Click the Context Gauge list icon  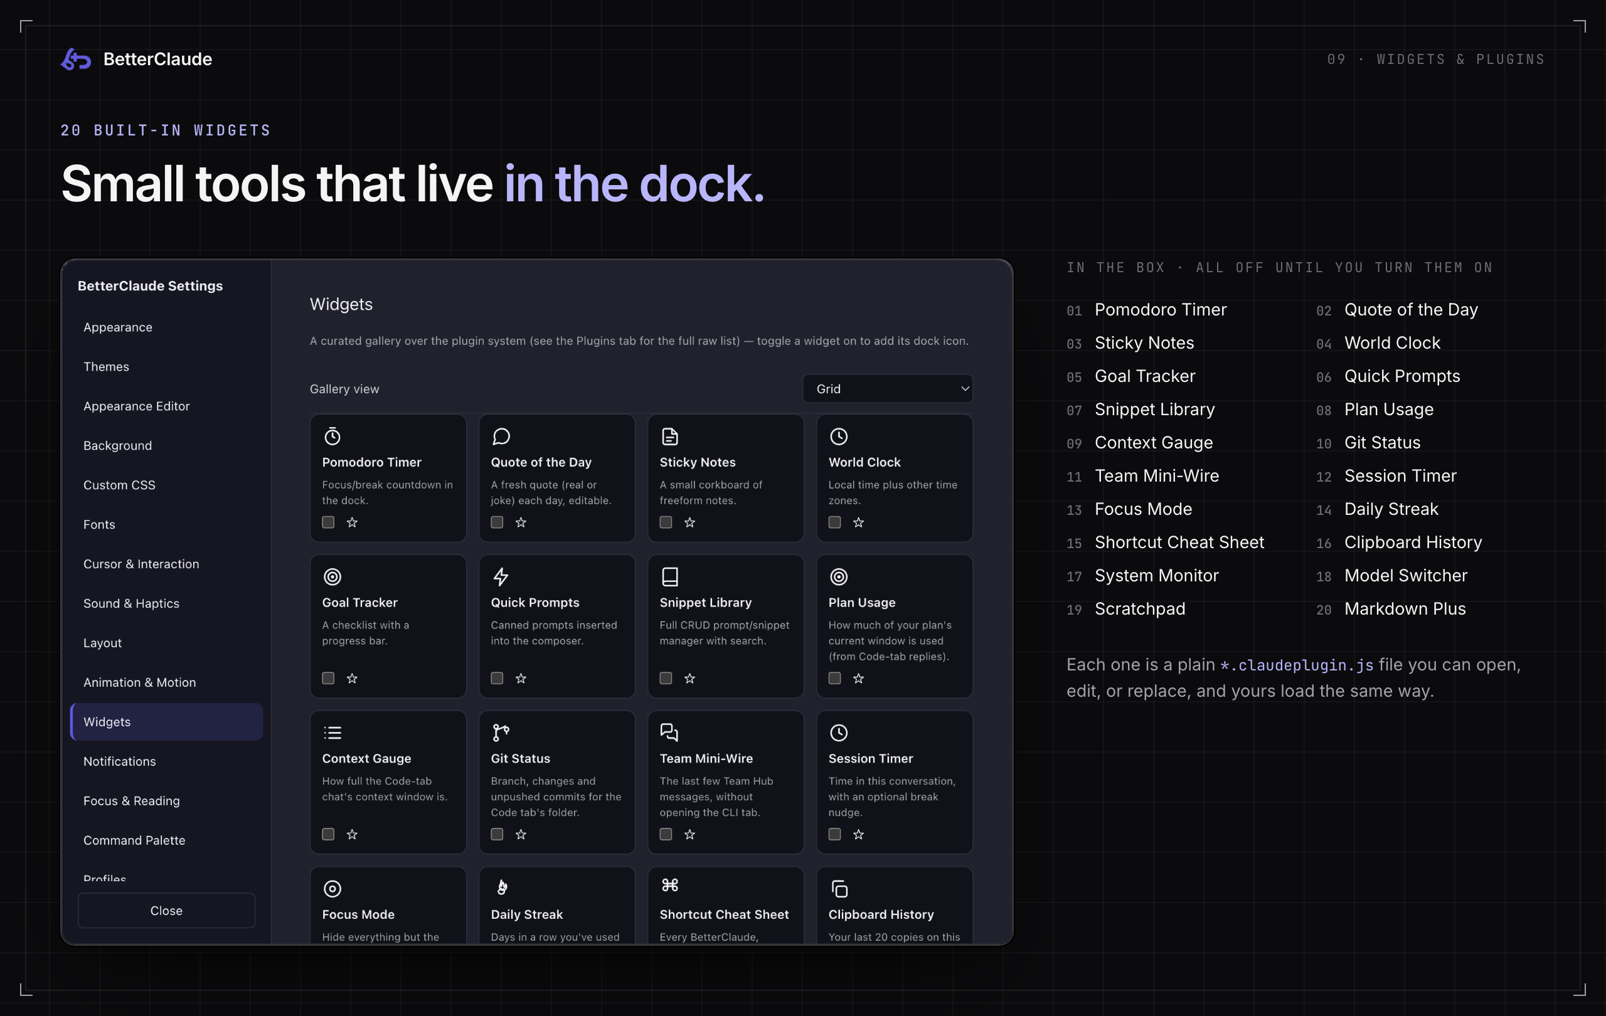(332, 733)
